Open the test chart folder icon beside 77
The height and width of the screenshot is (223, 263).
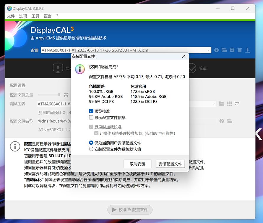[222, 104]
